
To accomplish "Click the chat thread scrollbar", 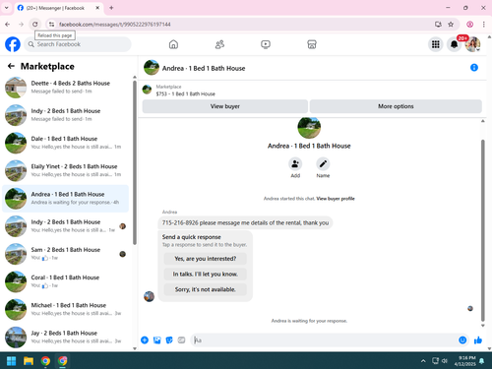I will coord(482,230).
